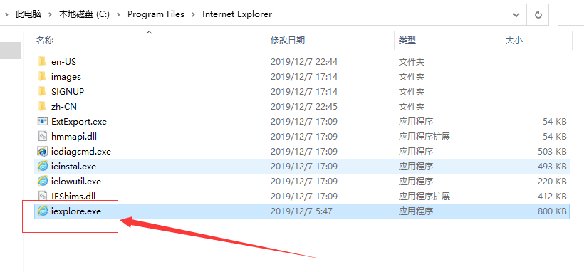Select the zh-CN folder name
Image resolution: width=584 pixels, height=272 pixels.
(x=64, y=107)
